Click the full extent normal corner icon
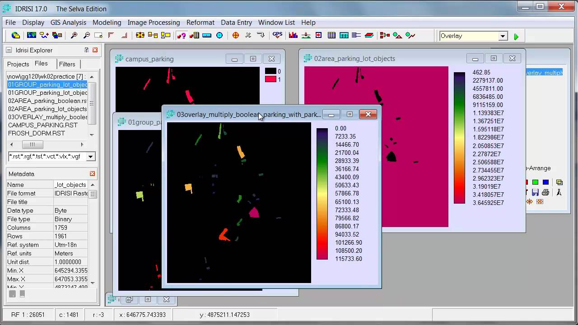Screen dimensions: 578x325 pos(111,35)
